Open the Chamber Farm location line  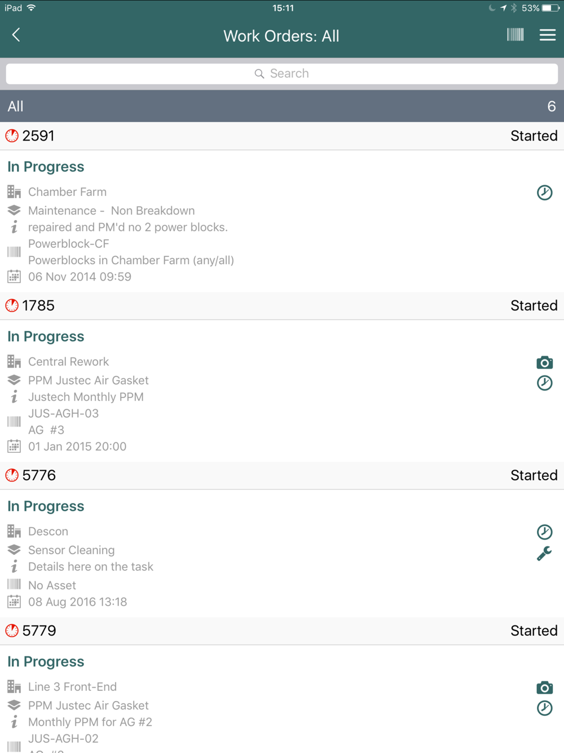pos(67,192)
